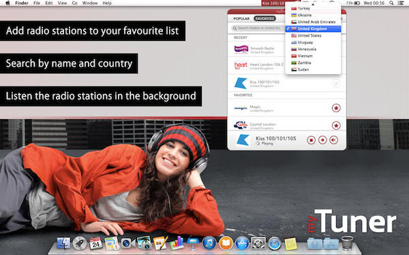Play the Heart London 106.2 station
409x255 pixels.
click(256, 66)
